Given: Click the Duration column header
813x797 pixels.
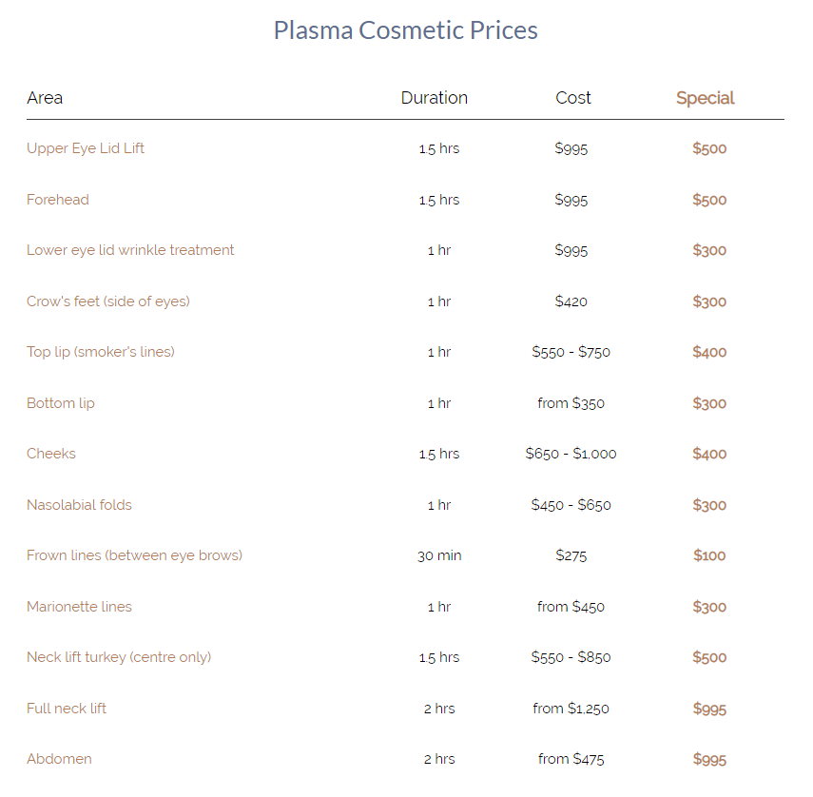Looking at the screenshot, I should pos(435,98).
